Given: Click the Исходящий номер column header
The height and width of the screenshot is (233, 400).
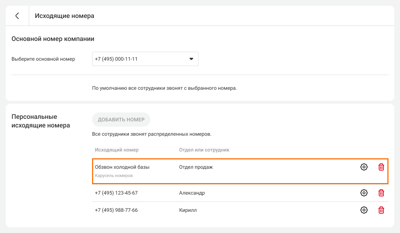Looking at the screenshot, I should click(x=117, y=150).
